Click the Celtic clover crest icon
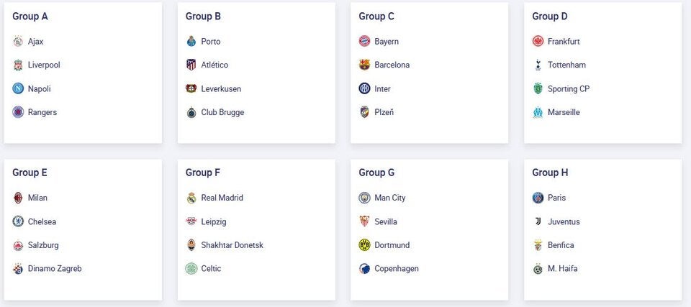Image resolution: width=691 pixels, height=307 pixels. pos(191,269)
